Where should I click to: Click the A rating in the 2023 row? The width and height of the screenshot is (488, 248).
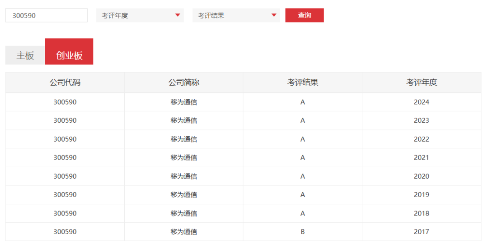click(302, 120)
